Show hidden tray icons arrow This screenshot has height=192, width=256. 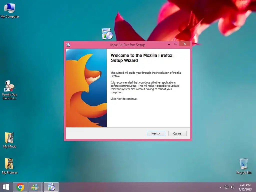click(x=220, y=187)
